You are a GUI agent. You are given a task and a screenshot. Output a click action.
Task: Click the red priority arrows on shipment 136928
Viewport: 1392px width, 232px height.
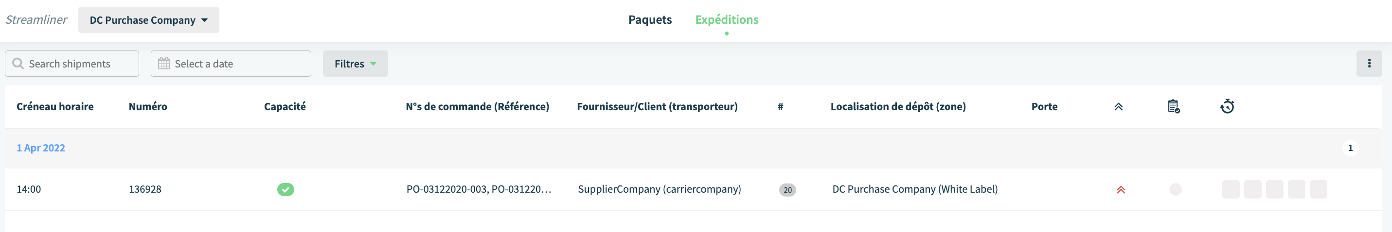1121,189
